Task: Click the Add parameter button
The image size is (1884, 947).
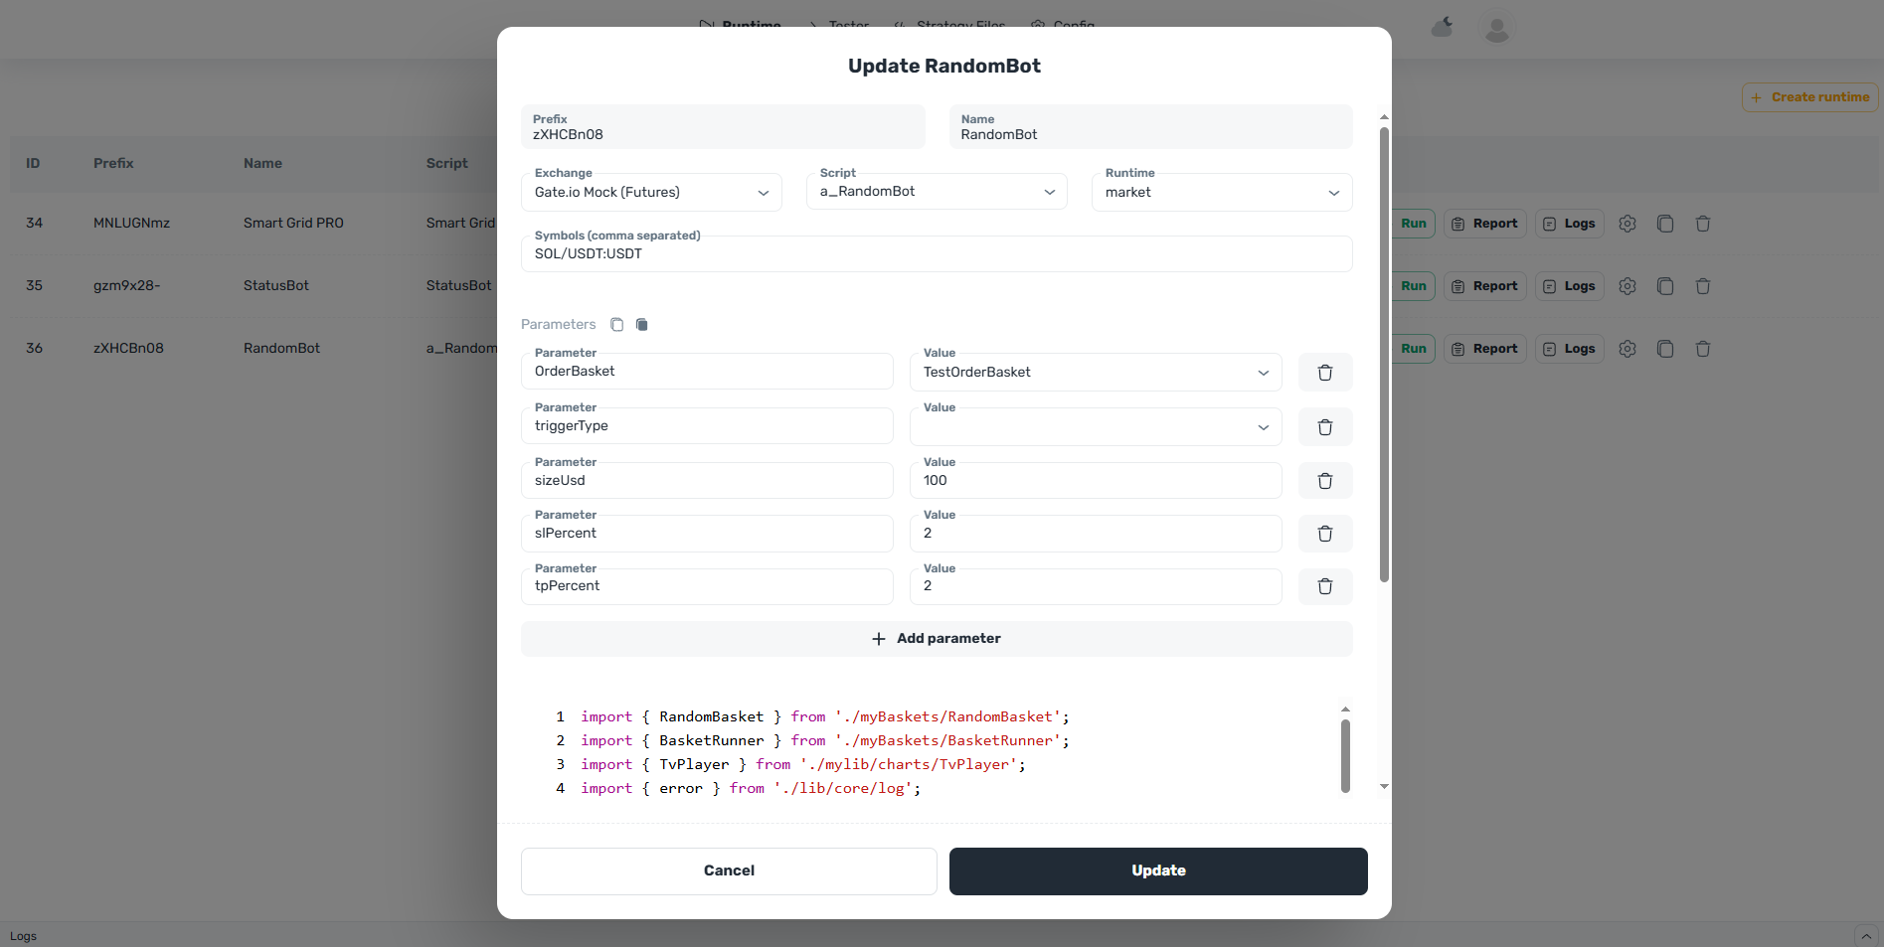Action: [937, 639]
